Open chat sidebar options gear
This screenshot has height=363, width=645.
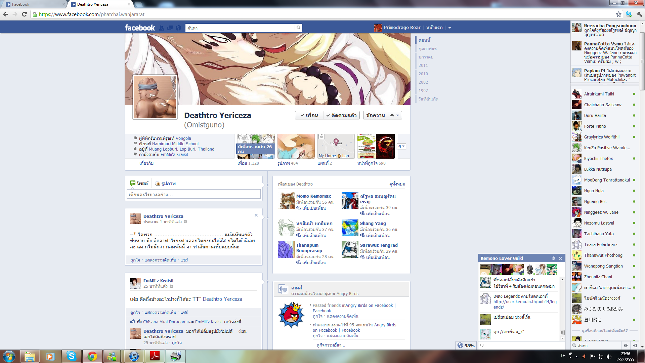(626, 345)
